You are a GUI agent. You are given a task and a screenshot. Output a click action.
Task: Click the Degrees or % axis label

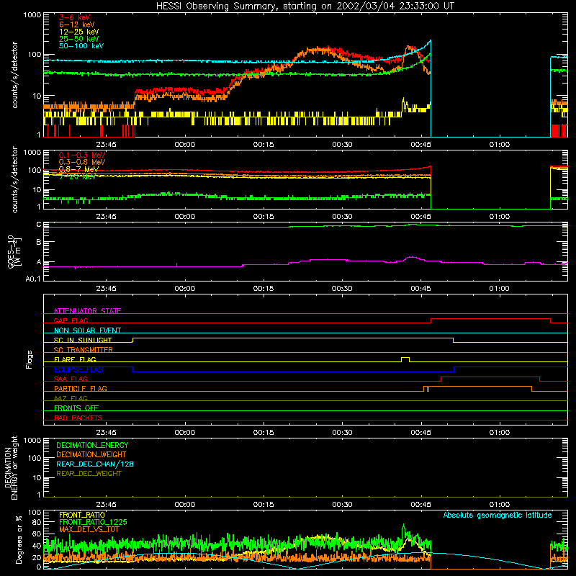point(19,539)
